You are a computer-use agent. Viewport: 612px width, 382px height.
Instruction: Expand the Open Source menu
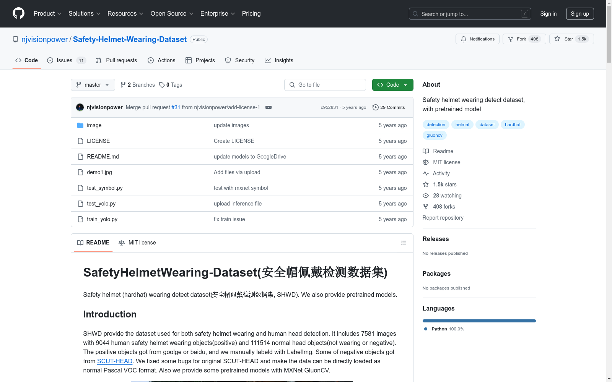coord(172,14)
